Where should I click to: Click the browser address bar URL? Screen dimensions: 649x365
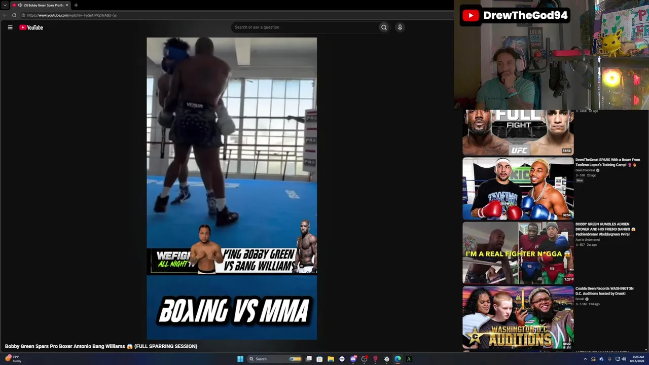pyautogui.click(x=72, y=15)
